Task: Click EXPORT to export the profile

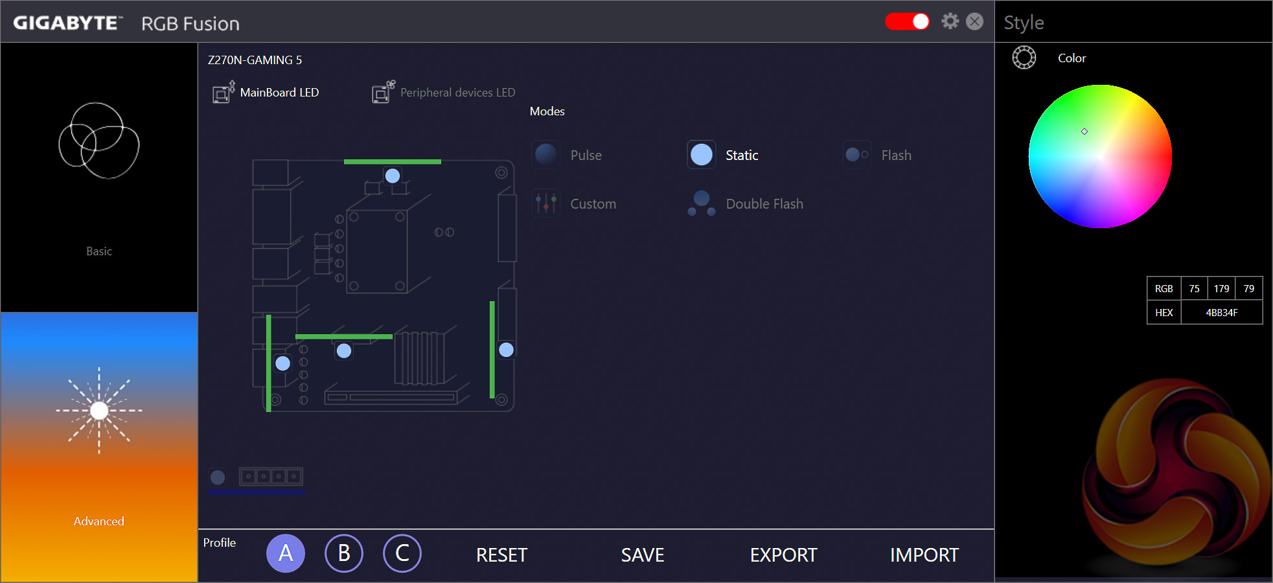Action: coord(784,555)
